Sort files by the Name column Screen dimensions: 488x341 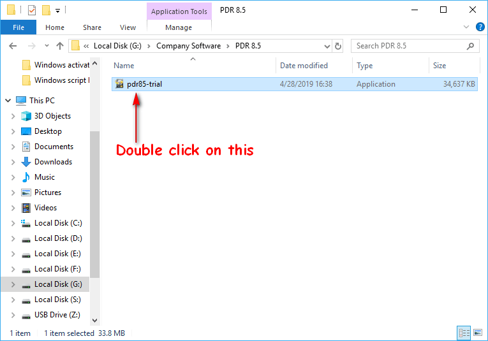pyautogui.click(x=124, y=66)
